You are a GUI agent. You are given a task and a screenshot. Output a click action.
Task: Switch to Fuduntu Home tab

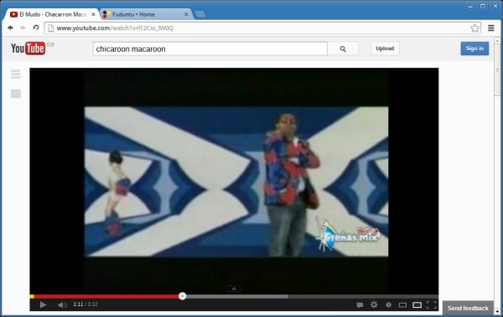coord(145,14)
